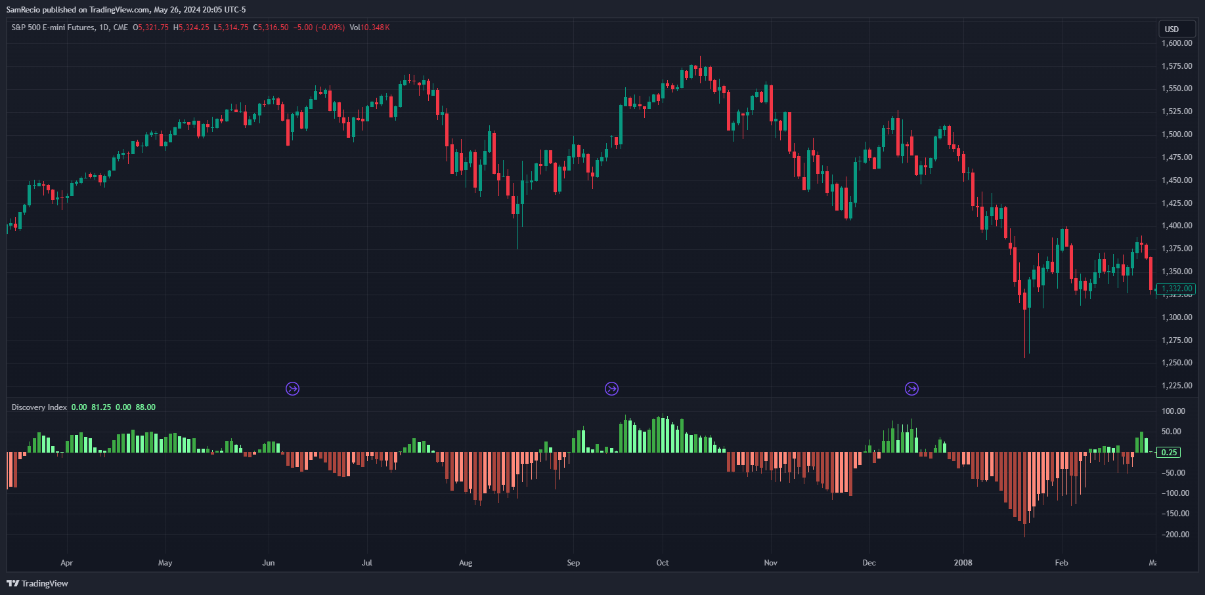Click the Open value O5,321.75
This screenshot has height=595, width=1205.
click(150, 28)
